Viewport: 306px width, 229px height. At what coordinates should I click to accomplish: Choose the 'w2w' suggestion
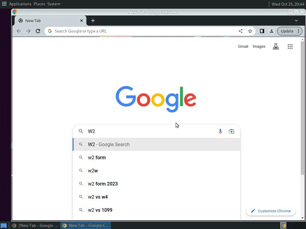pyautogui.click(x=157, y=171)
